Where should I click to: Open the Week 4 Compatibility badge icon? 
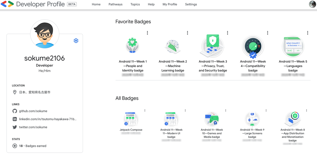(253, 47)
